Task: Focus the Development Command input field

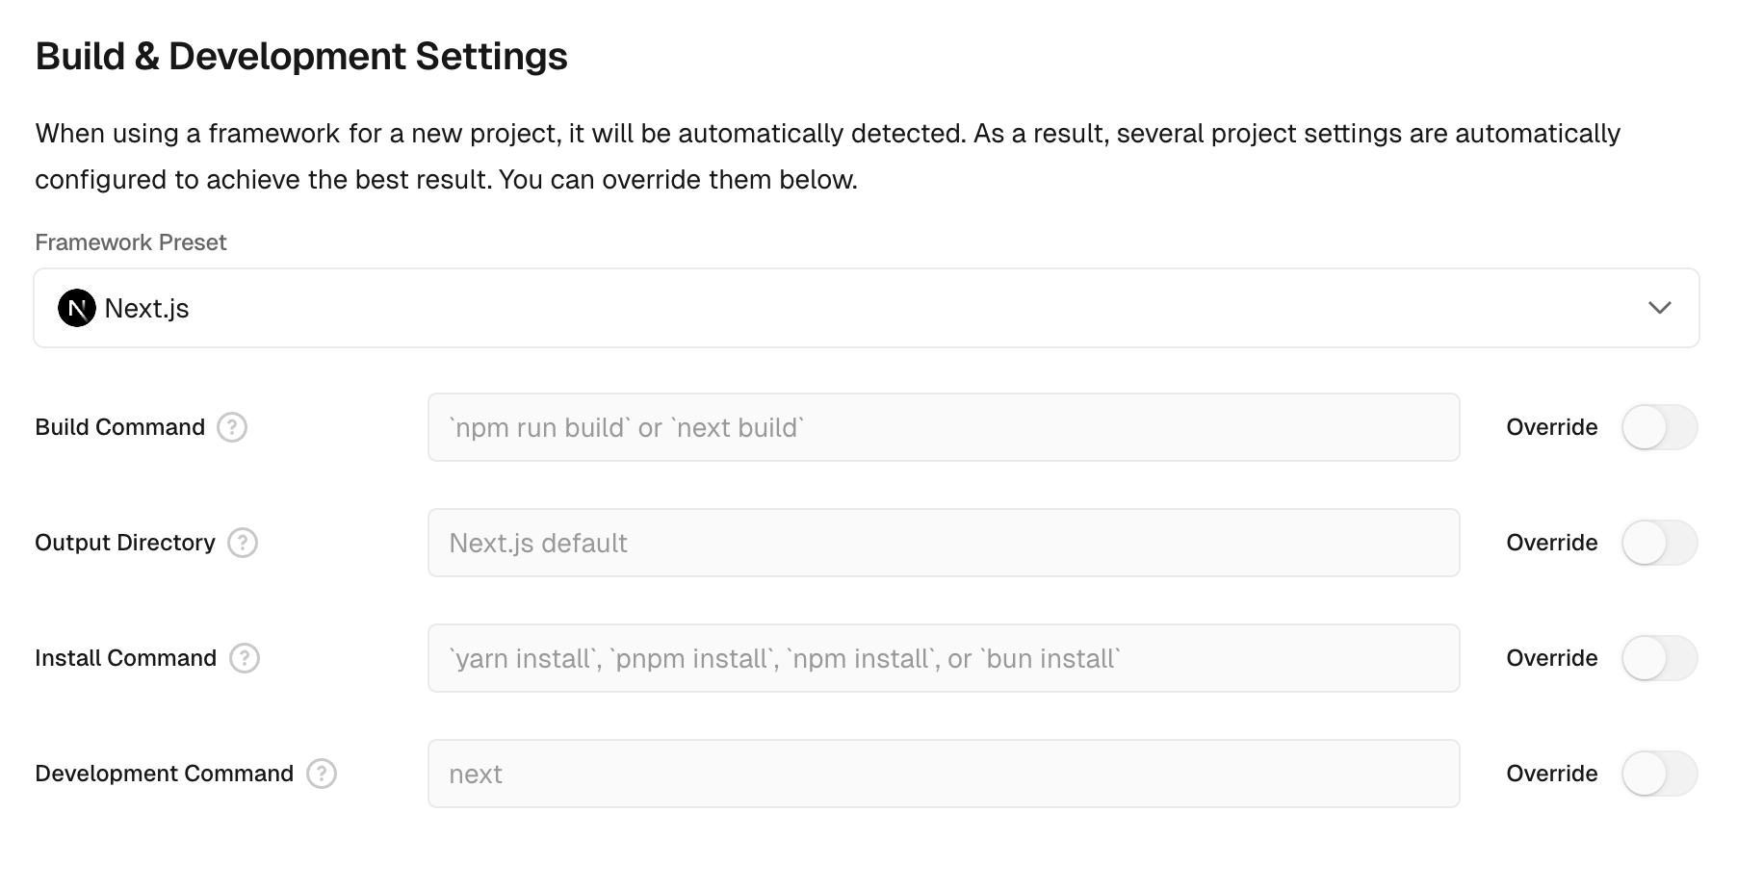Action: pos(944,774)
